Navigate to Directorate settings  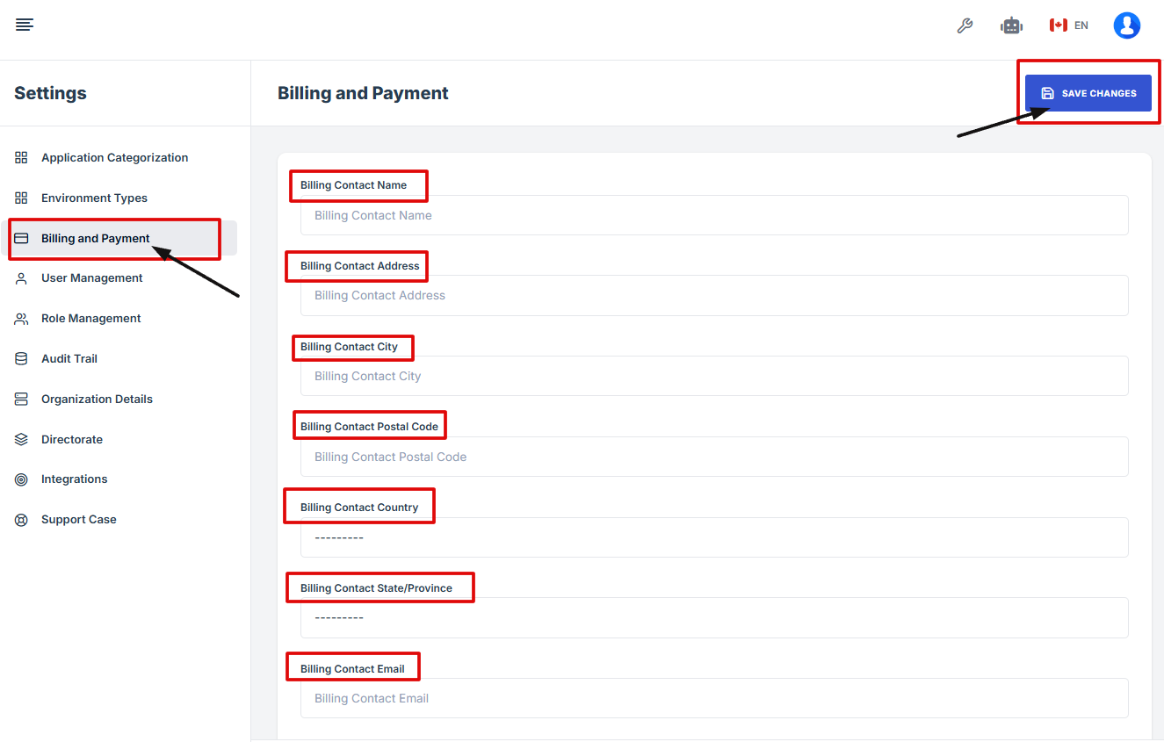72,440
